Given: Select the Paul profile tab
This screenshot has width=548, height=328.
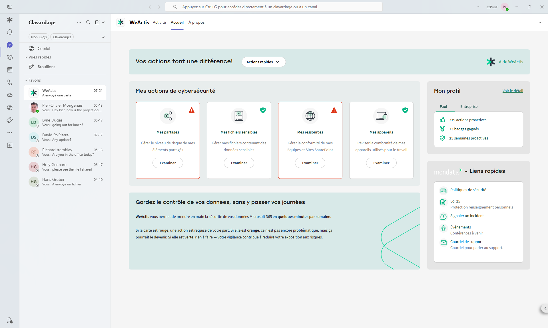Looking at the screenshot, I should [443, 106].
